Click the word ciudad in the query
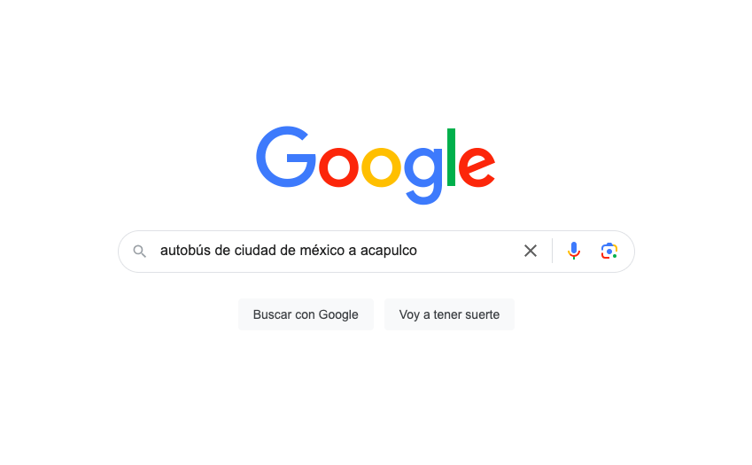This screenshot has width=752, height=465. [255, 251]
